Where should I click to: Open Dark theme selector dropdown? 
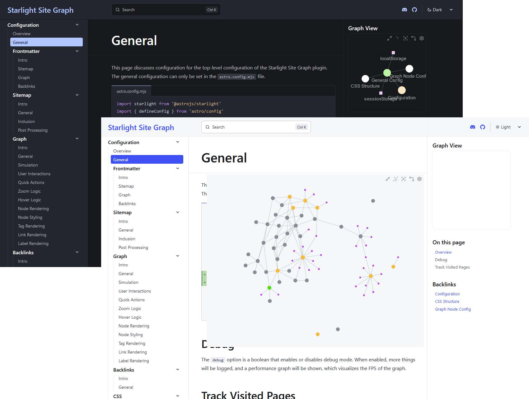pos(440,10)
